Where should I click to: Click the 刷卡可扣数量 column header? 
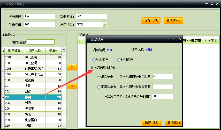(193, 40)
